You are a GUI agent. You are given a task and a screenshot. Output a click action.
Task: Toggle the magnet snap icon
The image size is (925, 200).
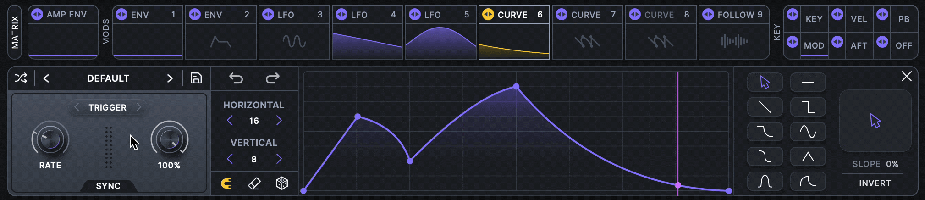pos(226,183)
